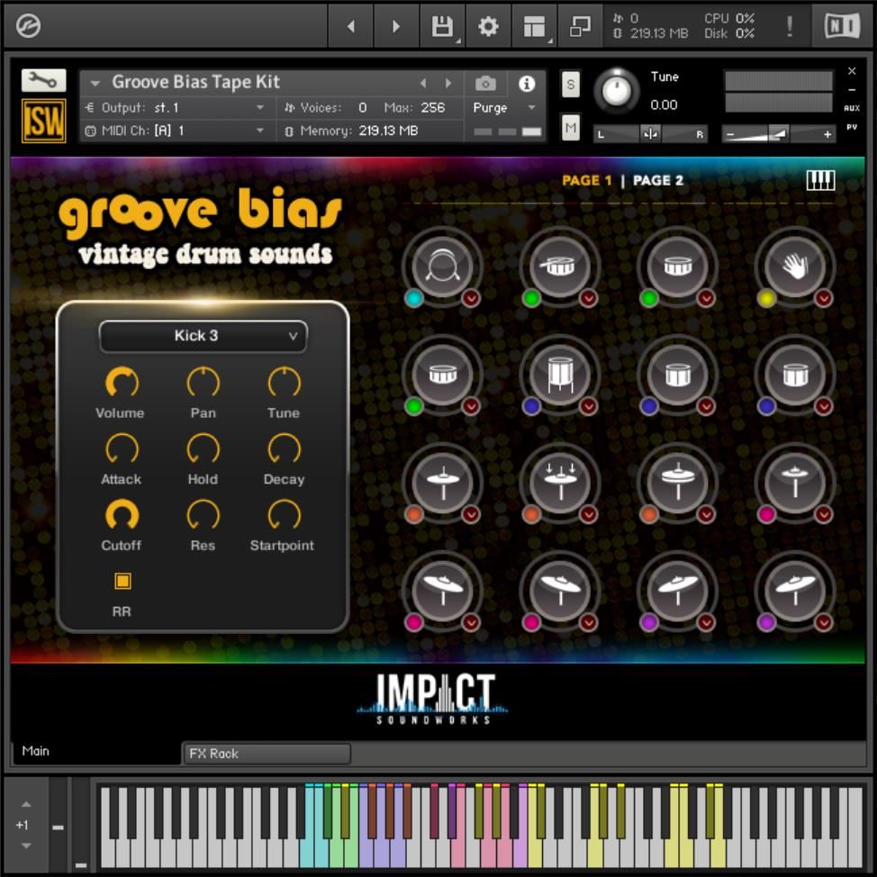The image size is (877, 877).
Task: Center the pan using the middle pan icon
Action: (650, 134)
